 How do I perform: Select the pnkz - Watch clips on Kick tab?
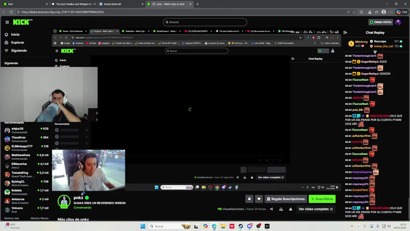point(169,4)
